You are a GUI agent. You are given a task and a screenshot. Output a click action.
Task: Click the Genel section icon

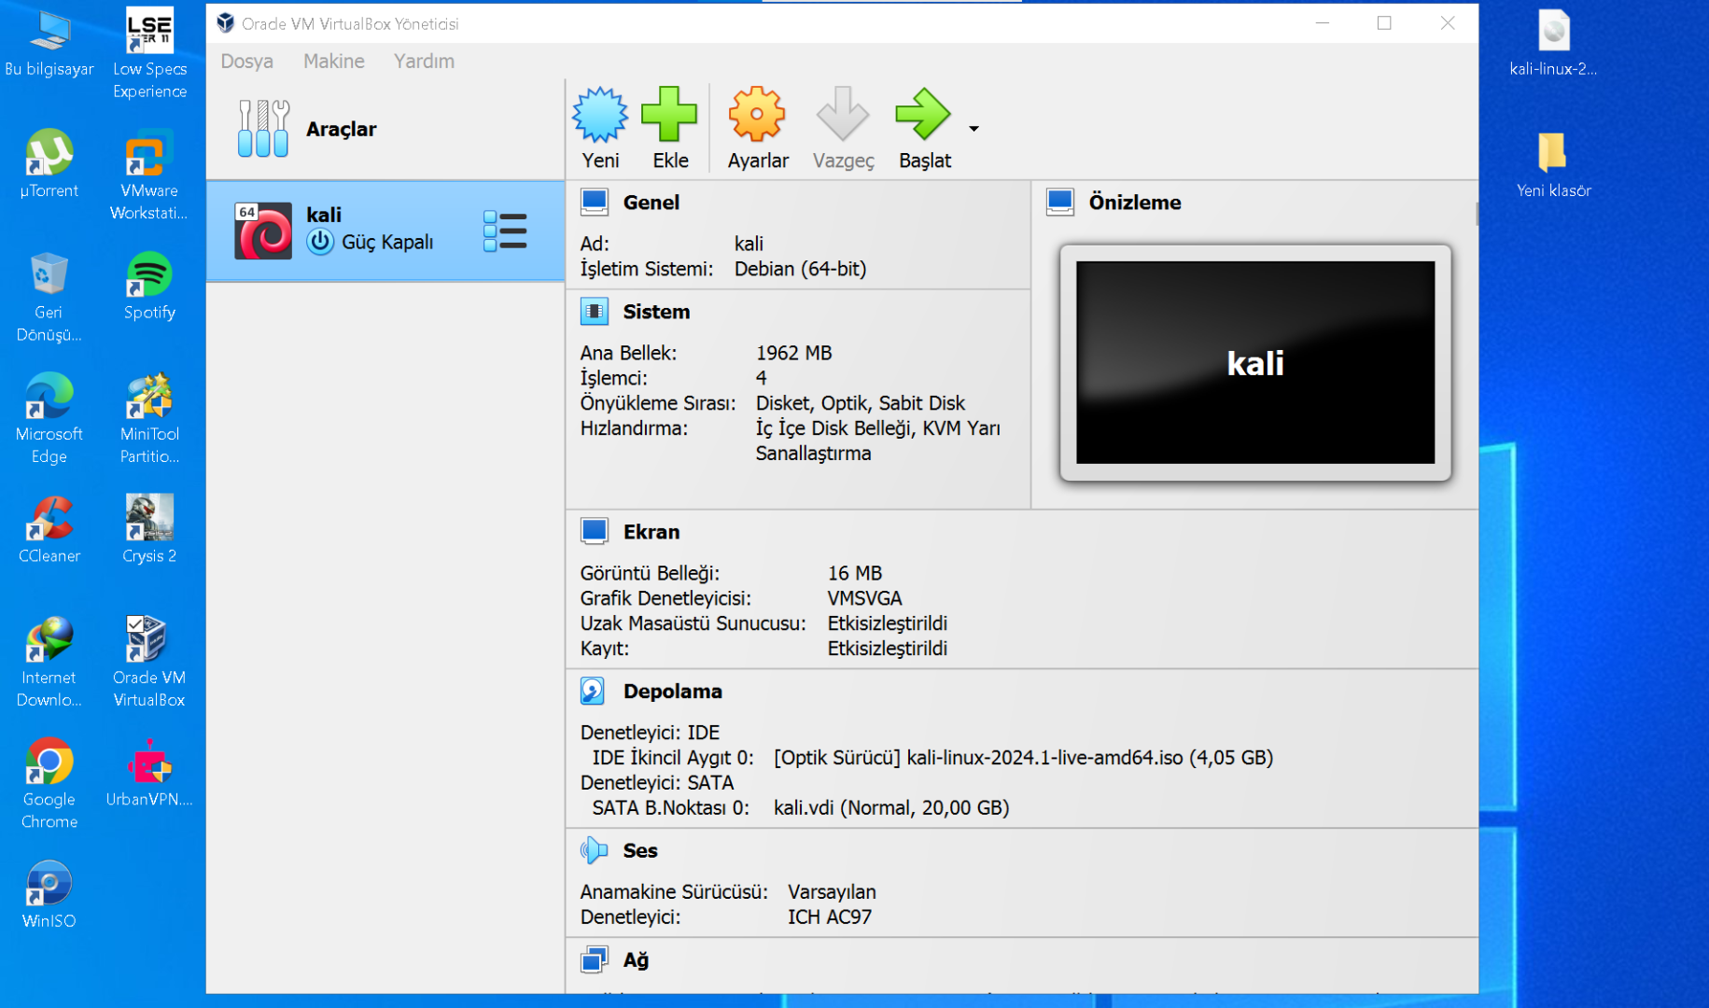tap(595, 202)
